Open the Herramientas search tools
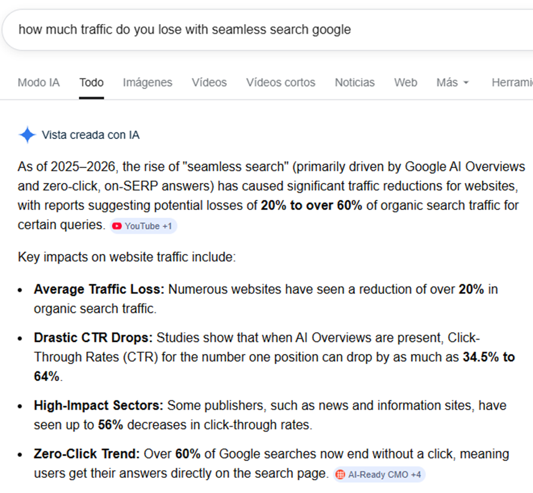 pyautogui.click(x=513, y=82)
